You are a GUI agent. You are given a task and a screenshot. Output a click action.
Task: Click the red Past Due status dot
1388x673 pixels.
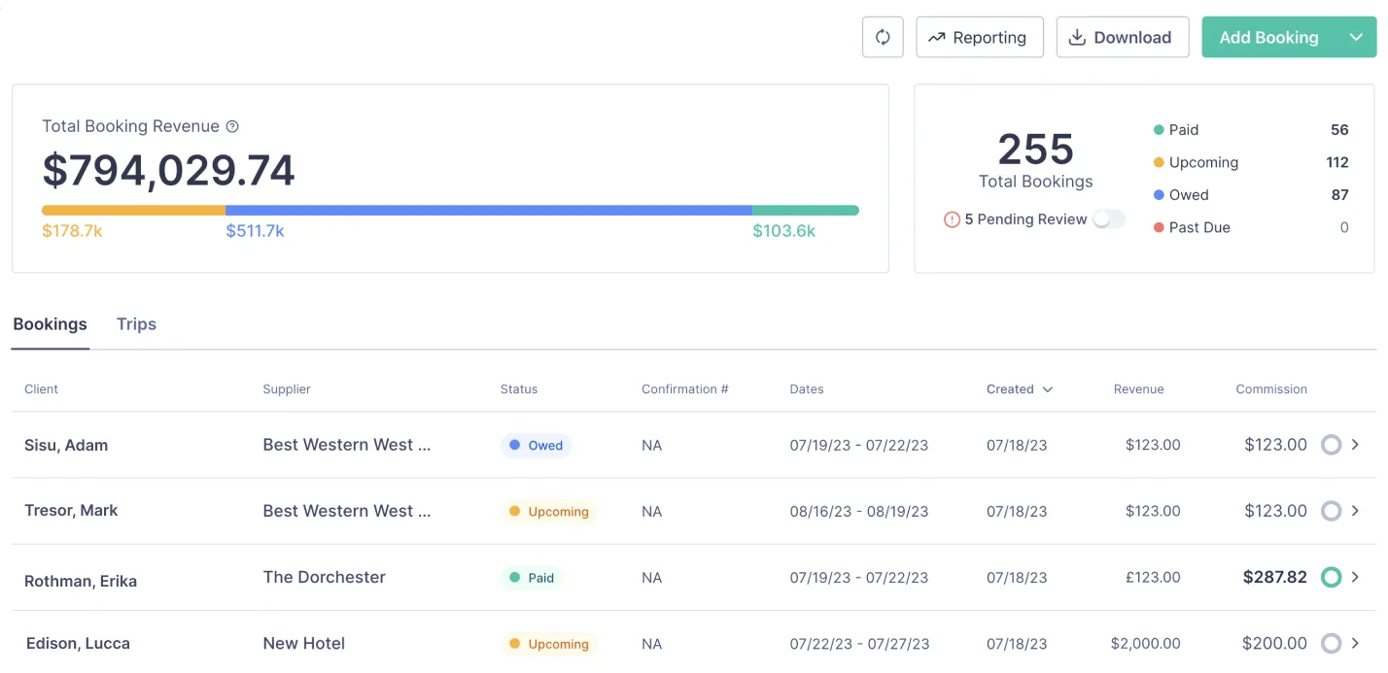tap(1158, 227)
